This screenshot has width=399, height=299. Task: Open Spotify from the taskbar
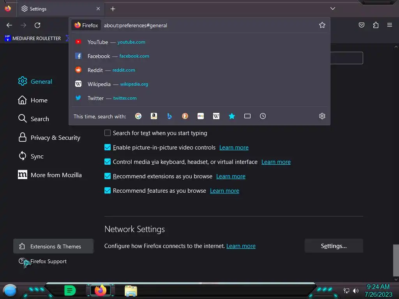click(x=70, y=290)
